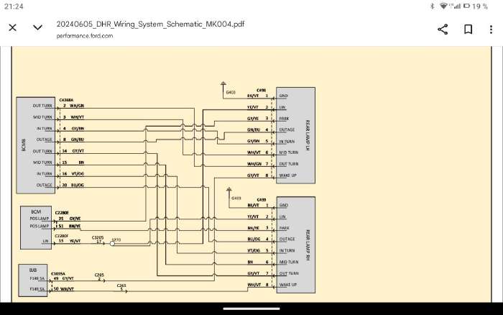Screen dimensions: 503x315
Task: Tap the Bluetooth status bar icon
Action: click(x=433, y=6)
